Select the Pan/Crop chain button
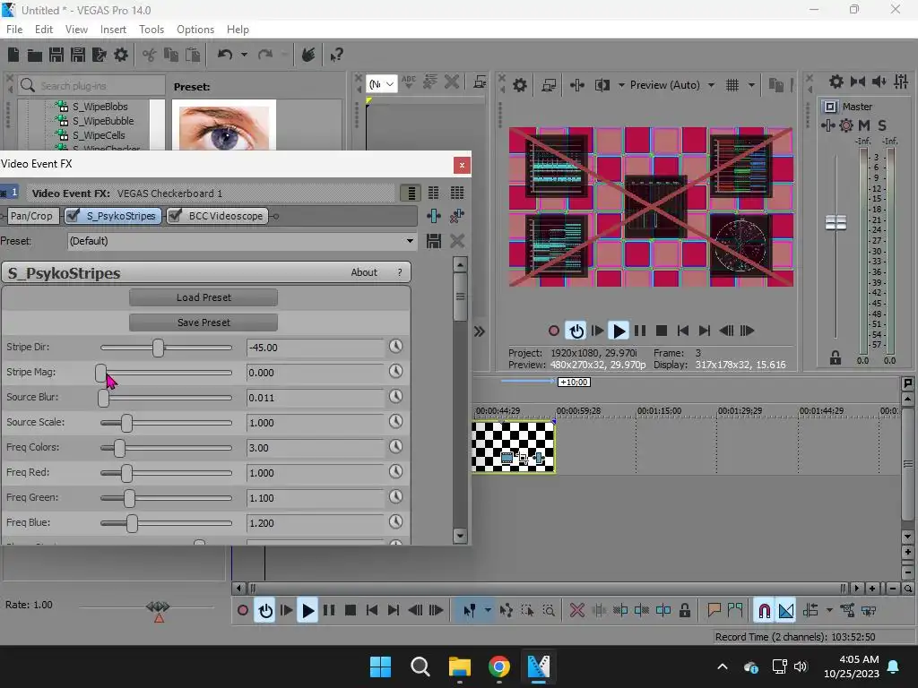Image resolution: width=918 pixels, height=688 pixels. tap(31, 216)
